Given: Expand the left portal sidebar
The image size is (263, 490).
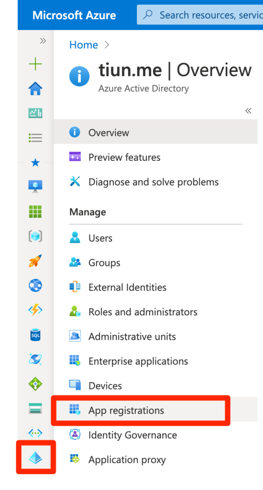Looking at the screenshot, I should pos(43,41).
